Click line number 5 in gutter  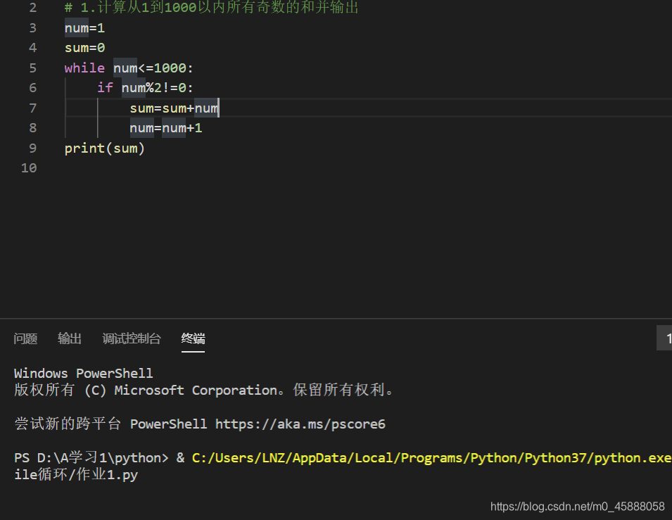pyautogui.click(x=32, y=68)
